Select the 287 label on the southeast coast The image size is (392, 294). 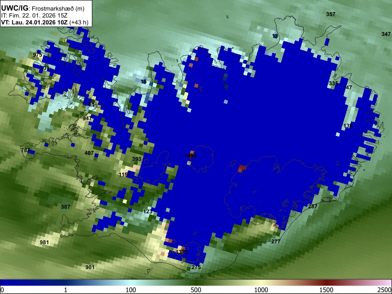[x=313, y=206]
